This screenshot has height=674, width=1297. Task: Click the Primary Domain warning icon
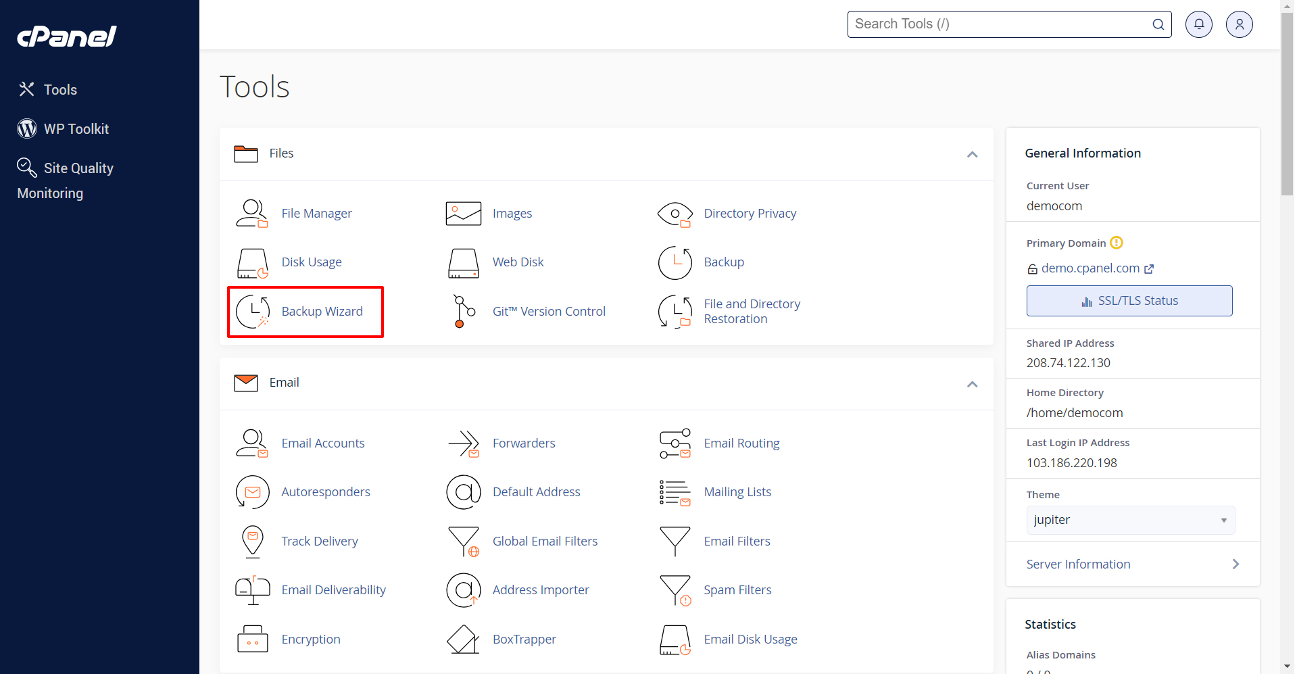pos(1117,243)
